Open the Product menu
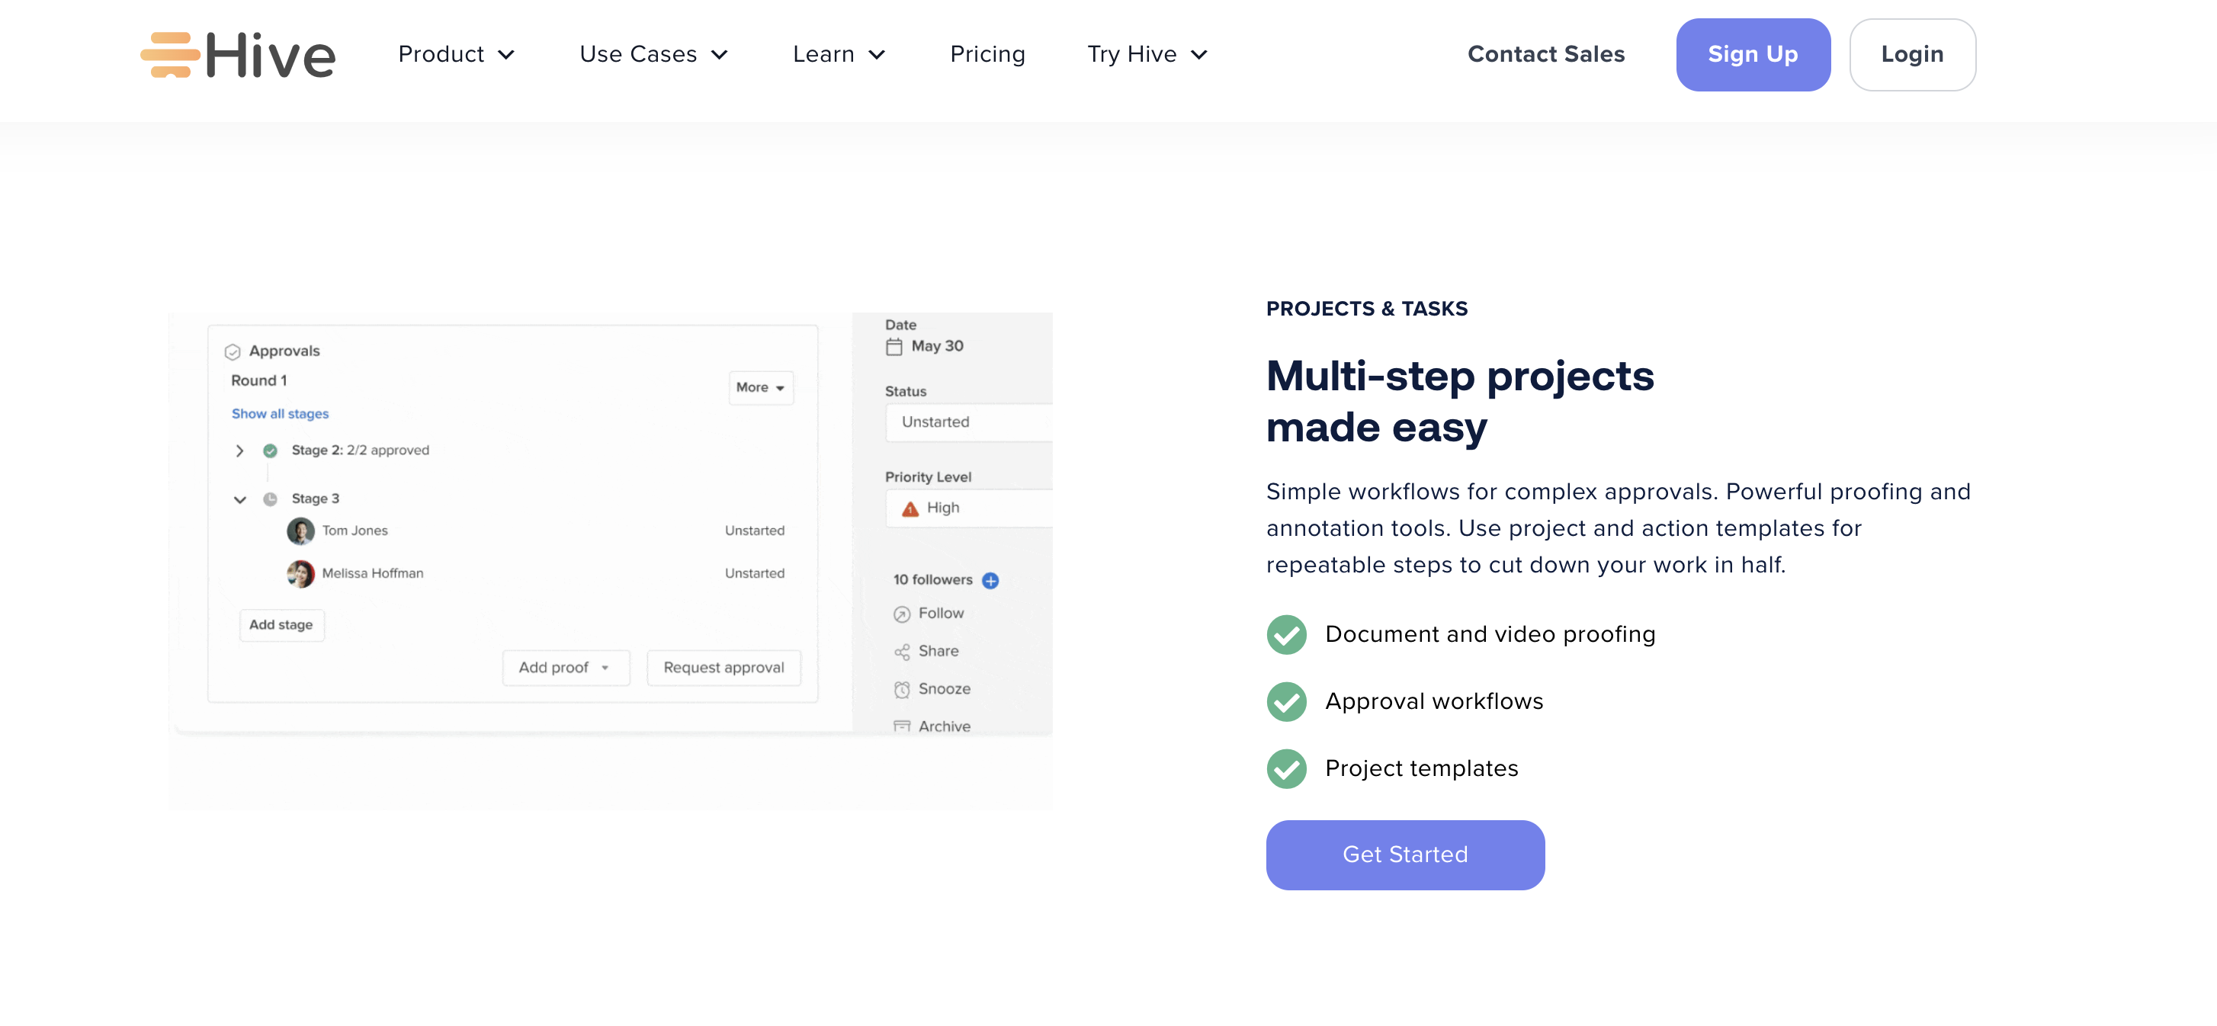The width and height of the screenshot is (2217, 1026). (456, 54)
